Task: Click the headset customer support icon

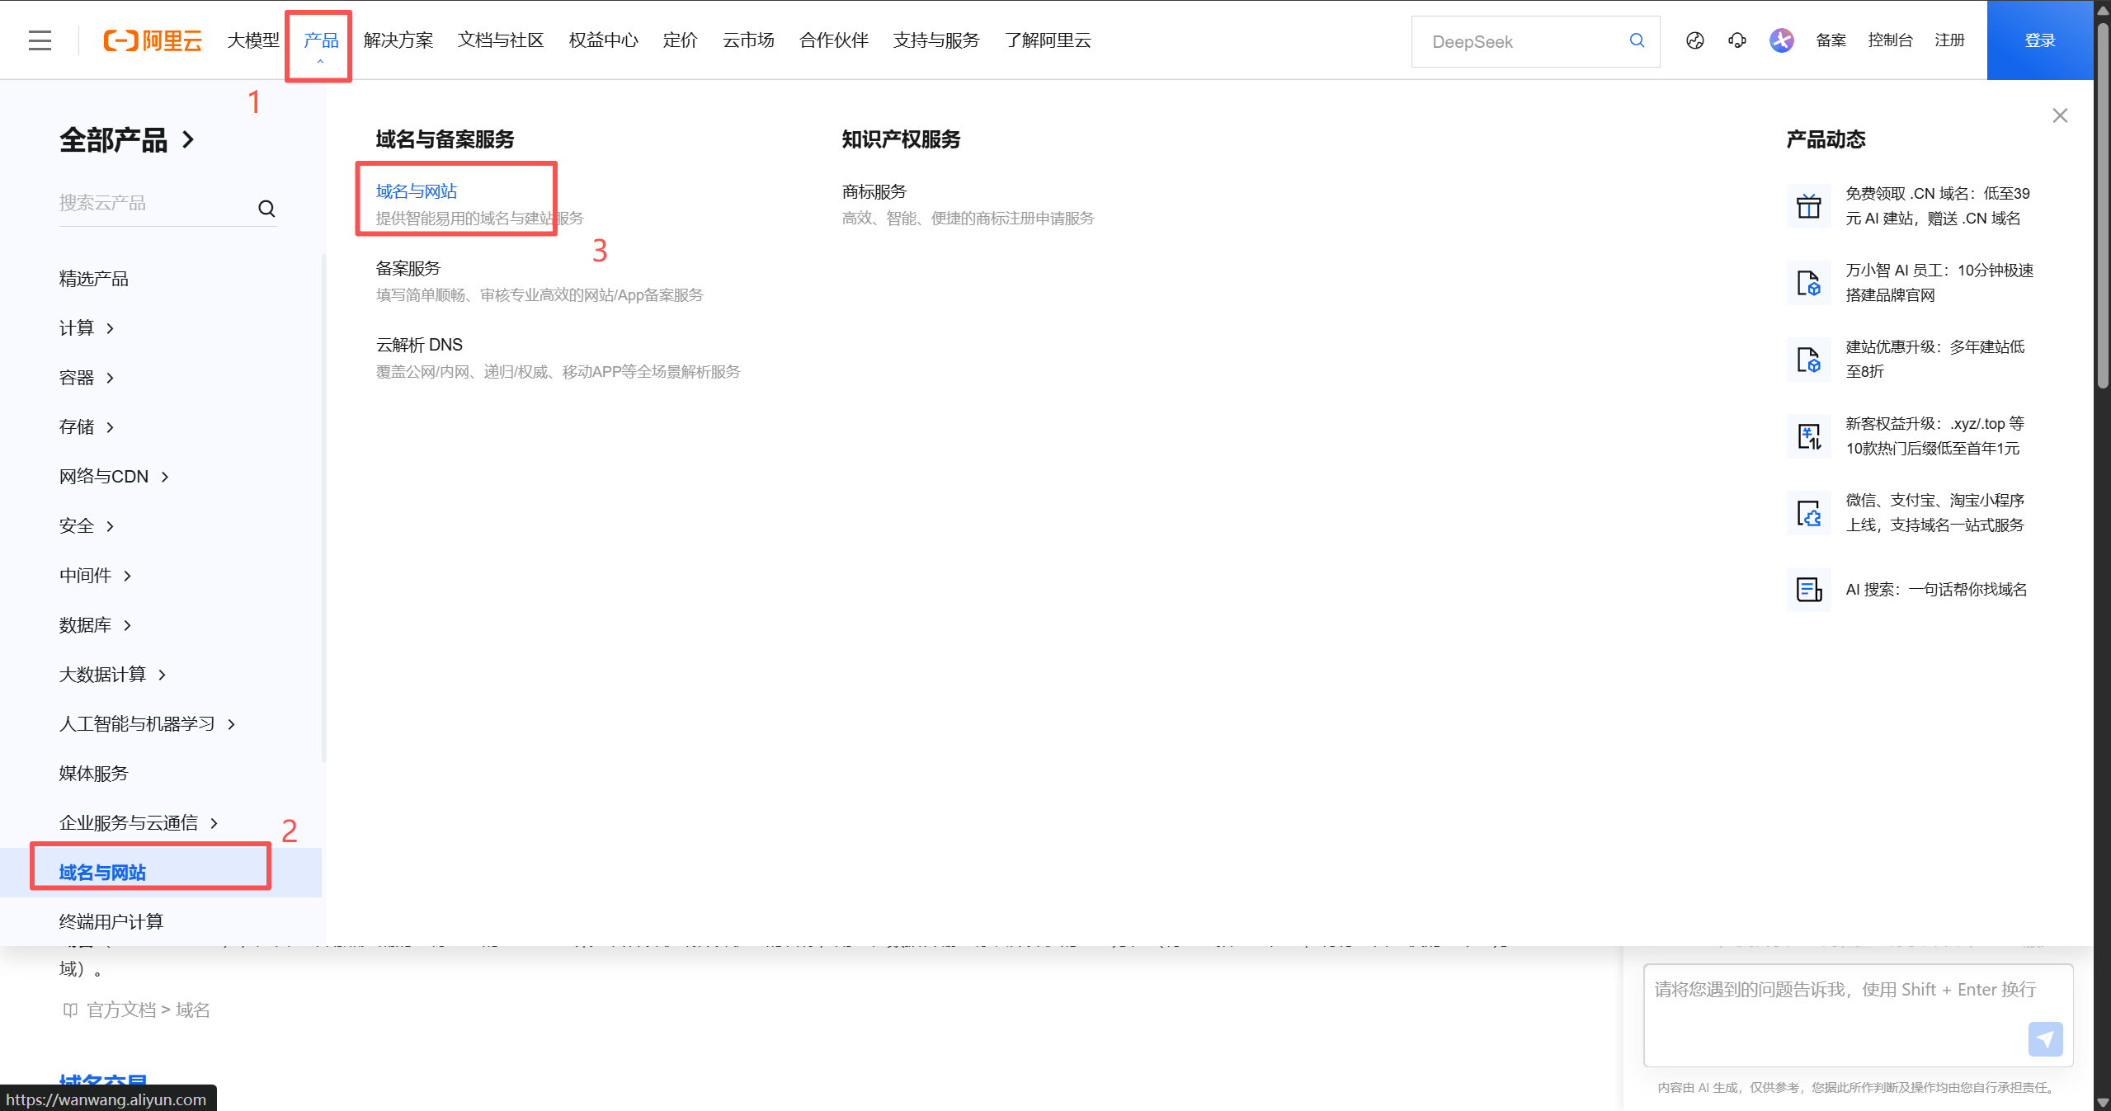Action: pyautogui.click(x=1736, y=40)
